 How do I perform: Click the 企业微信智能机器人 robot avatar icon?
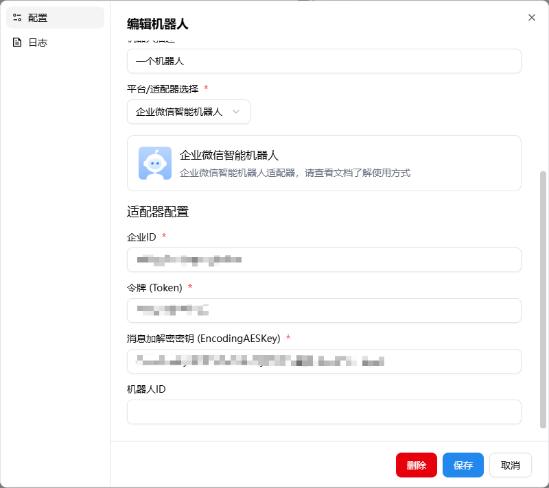click(x=155, y=163)
